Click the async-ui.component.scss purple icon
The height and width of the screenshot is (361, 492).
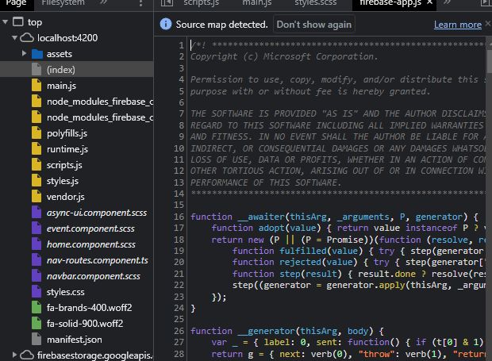37,213
